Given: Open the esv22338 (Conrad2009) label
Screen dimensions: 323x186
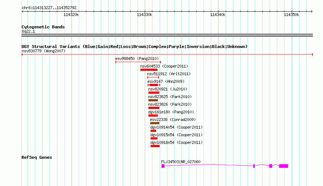Looking at the screenshot, I should click(173, 120).
